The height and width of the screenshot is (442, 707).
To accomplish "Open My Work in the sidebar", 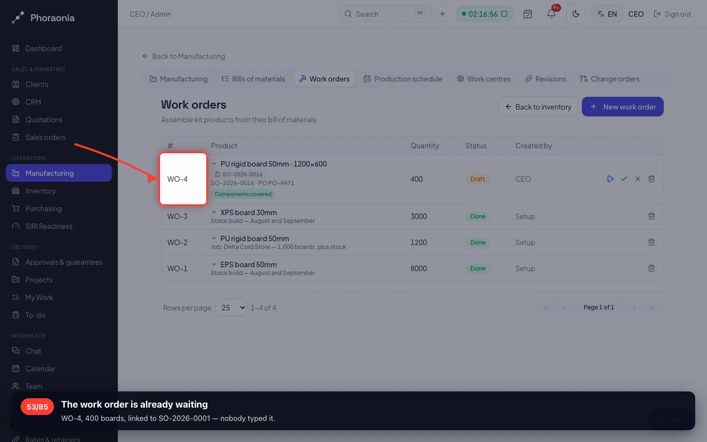I will tap(59, 297).
